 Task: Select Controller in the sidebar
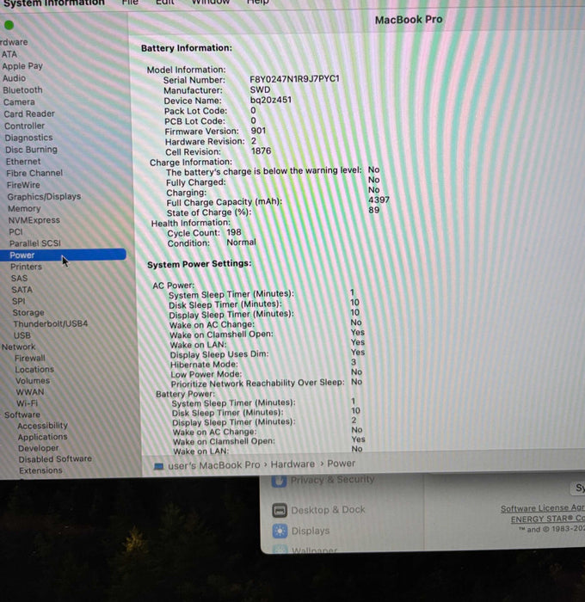tap(25, 126)
